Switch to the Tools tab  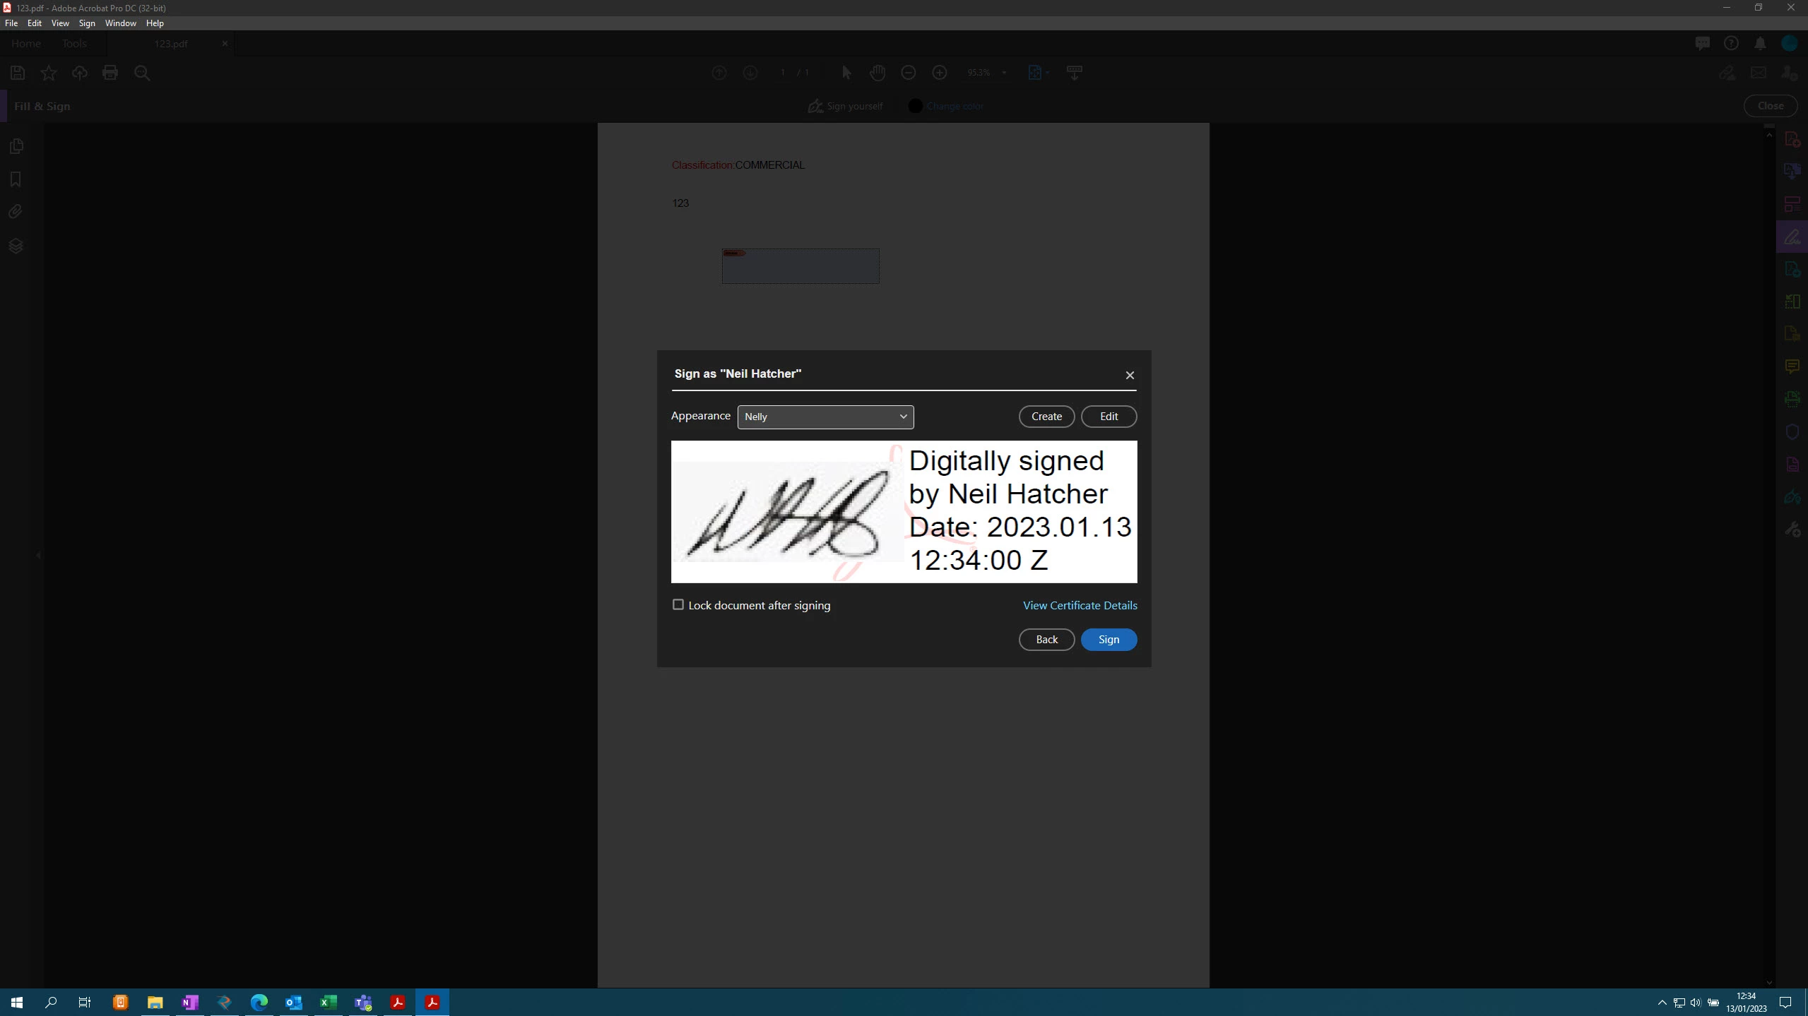tap(74, 44)
